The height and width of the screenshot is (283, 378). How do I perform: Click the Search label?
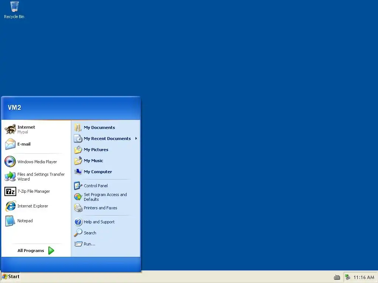90,233
